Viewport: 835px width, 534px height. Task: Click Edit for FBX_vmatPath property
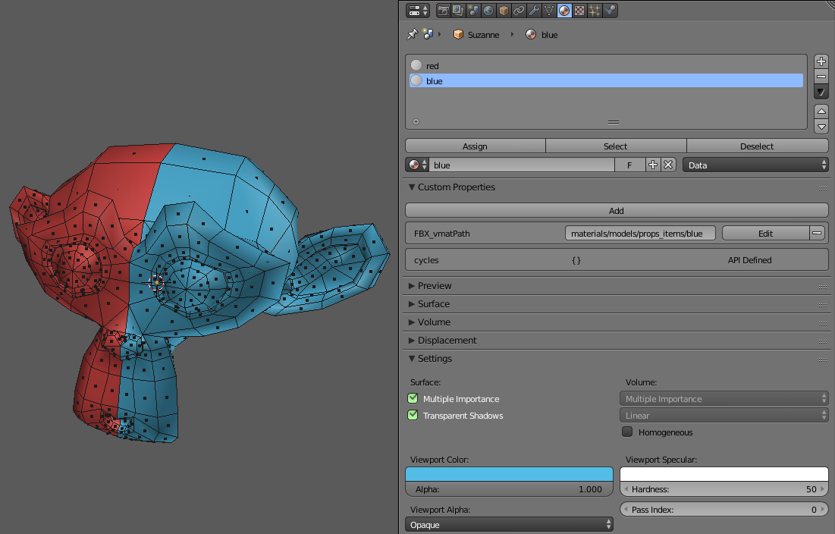point(766,233)
